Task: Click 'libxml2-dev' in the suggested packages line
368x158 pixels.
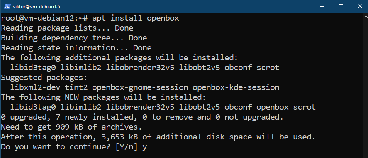Action: click(x=35, y=87)
